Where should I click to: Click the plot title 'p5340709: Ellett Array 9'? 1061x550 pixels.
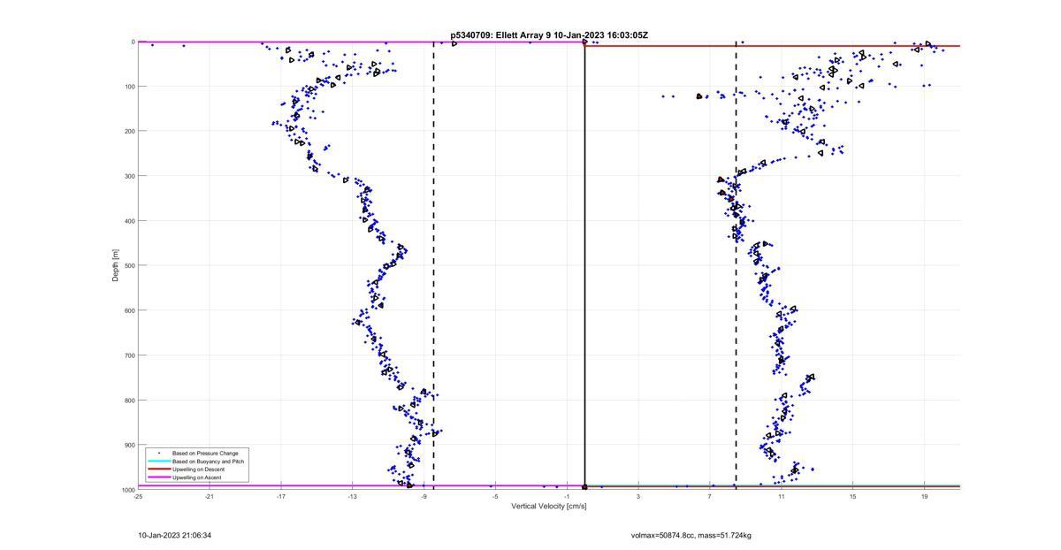click(501, 35)
